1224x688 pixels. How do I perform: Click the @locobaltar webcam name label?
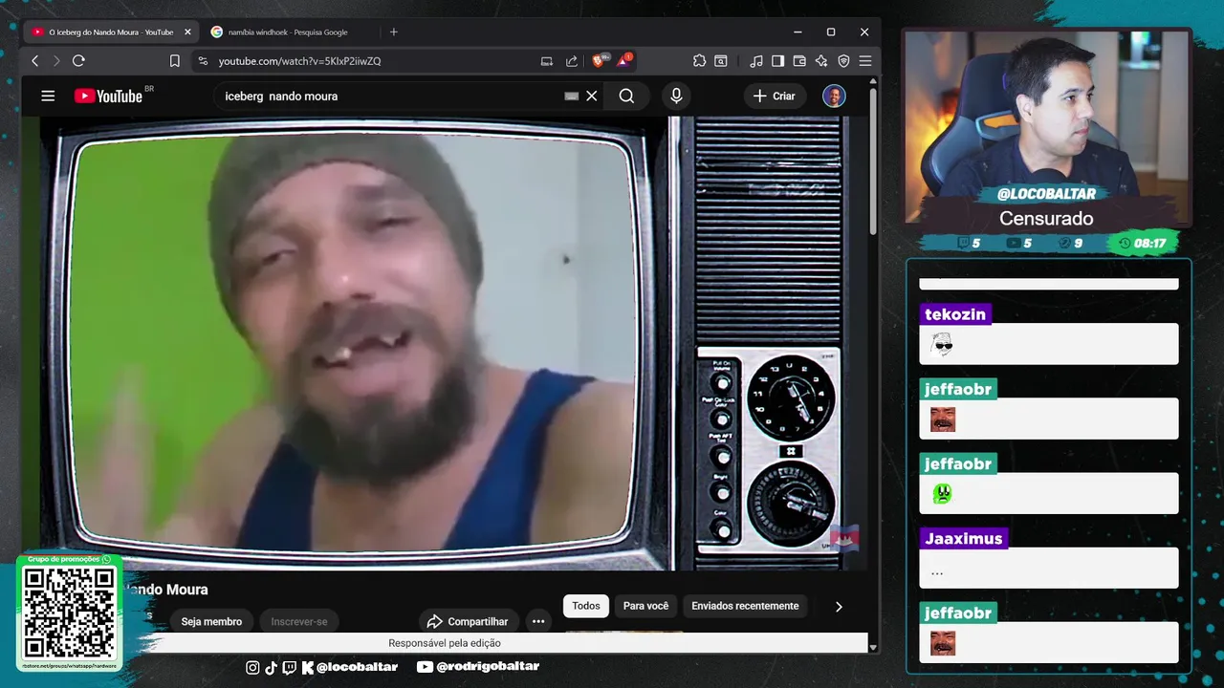[x=1046, y=194]
